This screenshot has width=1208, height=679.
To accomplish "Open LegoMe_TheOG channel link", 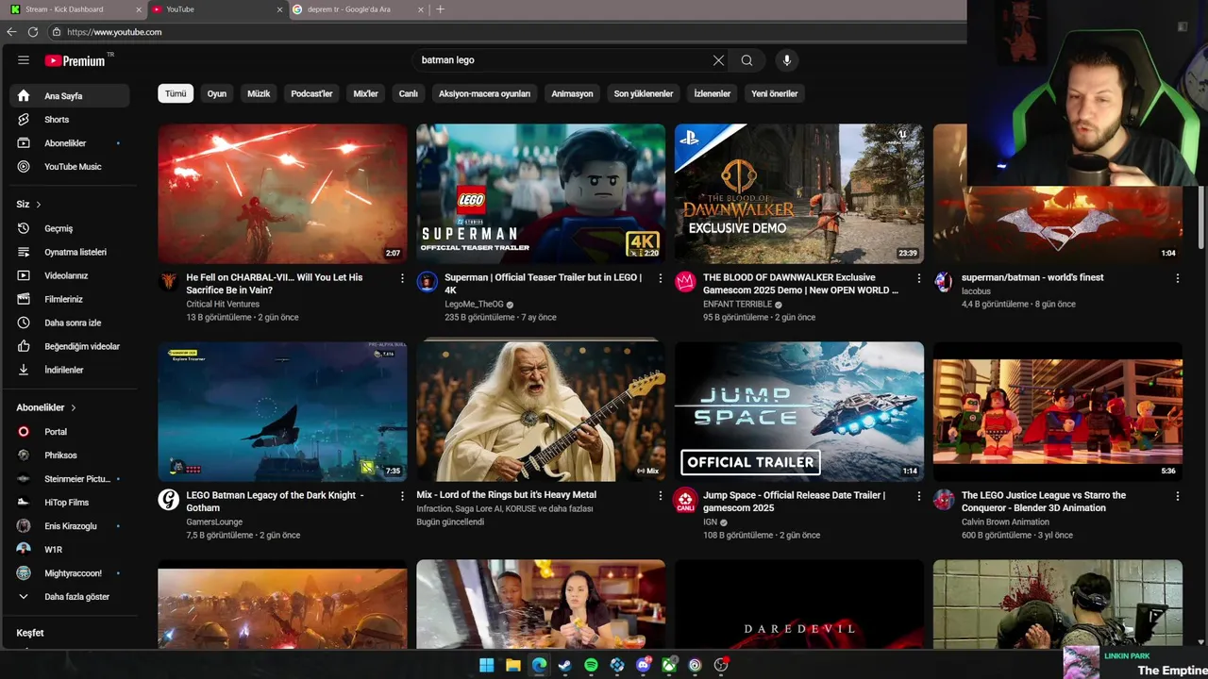I will pos(474,305).
